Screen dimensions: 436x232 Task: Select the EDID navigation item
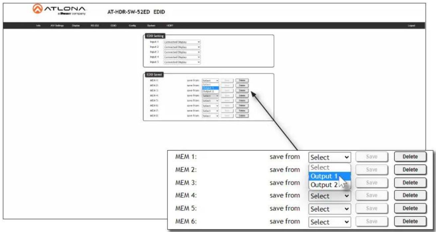point(113,26)
